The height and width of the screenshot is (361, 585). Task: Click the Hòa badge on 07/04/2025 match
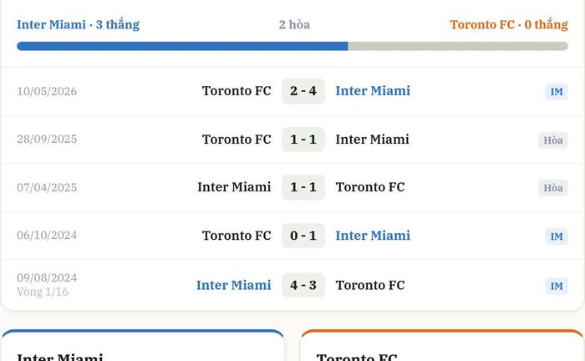pyautogui.click(x=553, y=187)
